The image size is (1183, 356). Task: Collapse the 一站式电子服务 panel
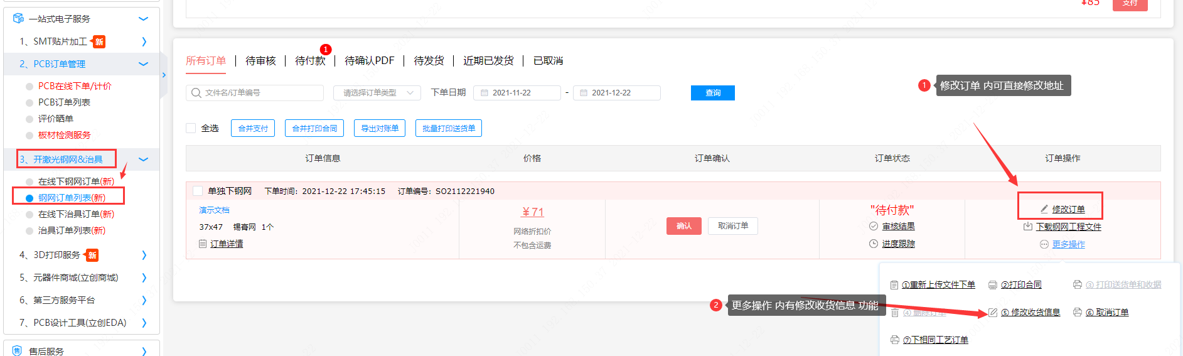coord(143,19)
